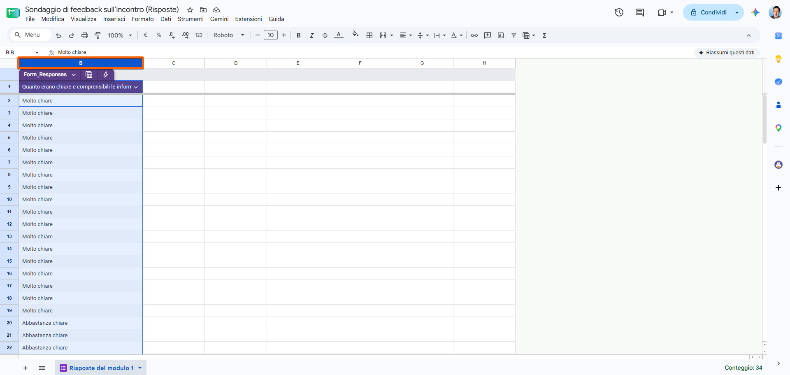This screenshot has width=790, height=375.
Task: Click the name box showing B:B
Action: (21, 52)
